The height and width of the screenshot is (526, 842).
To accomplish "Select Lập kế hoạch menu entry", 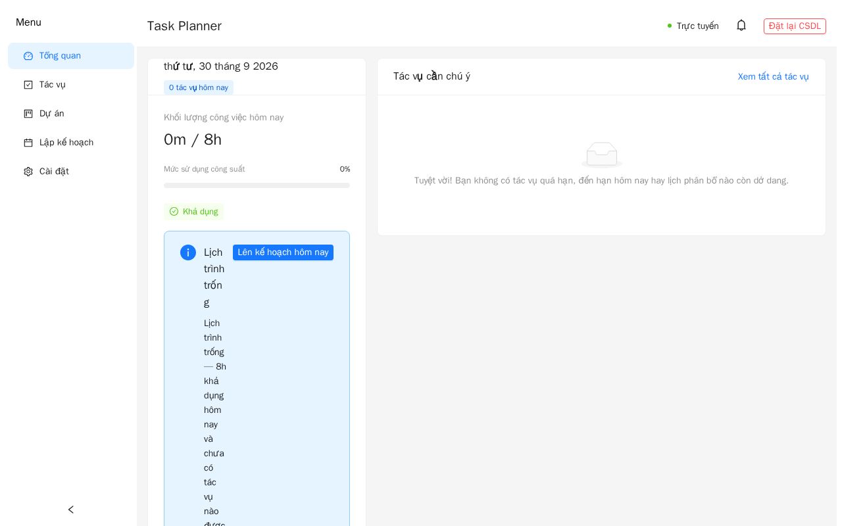I will [71, 143].
